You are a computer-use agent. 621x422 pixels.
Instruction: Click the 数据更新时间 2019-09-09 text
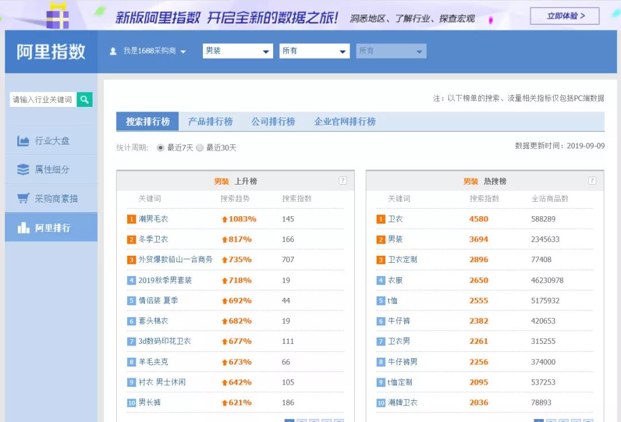[559, 145]
